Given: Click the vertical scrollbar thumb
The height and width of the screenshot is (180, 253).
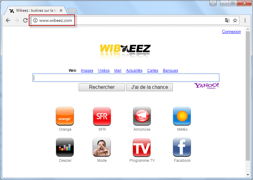Looking at the screenshot, I should 248,96.
